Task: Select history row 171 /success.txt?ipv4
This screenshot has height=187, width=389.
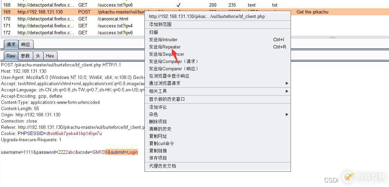Action: pos(73,26)
